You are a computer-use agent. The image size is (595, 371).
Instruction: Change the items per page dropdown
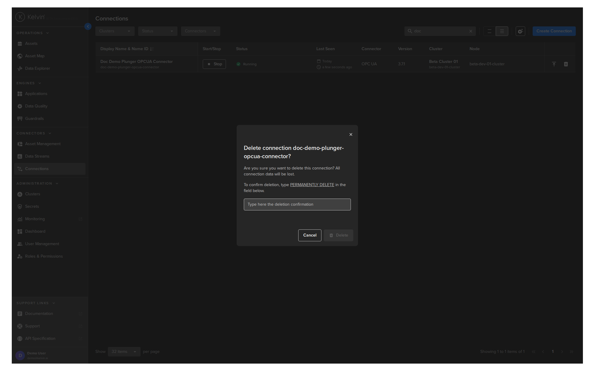[124, 352]
